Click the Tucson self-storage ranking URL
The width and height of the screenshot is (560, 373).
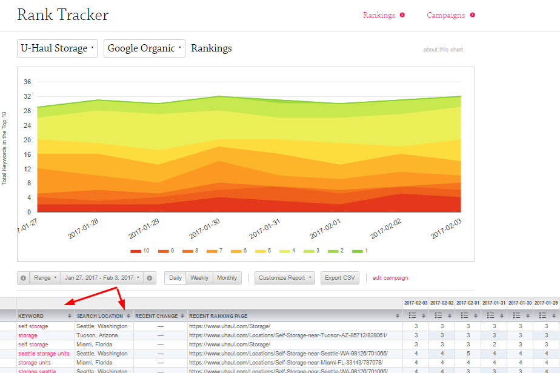click(288, 335)
